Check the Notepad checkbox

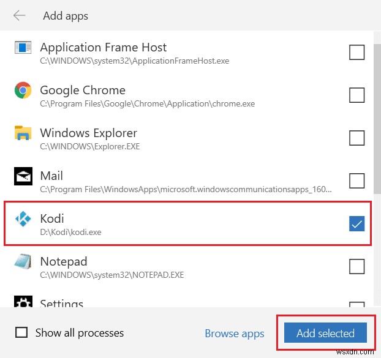click(x=356, y=267)
